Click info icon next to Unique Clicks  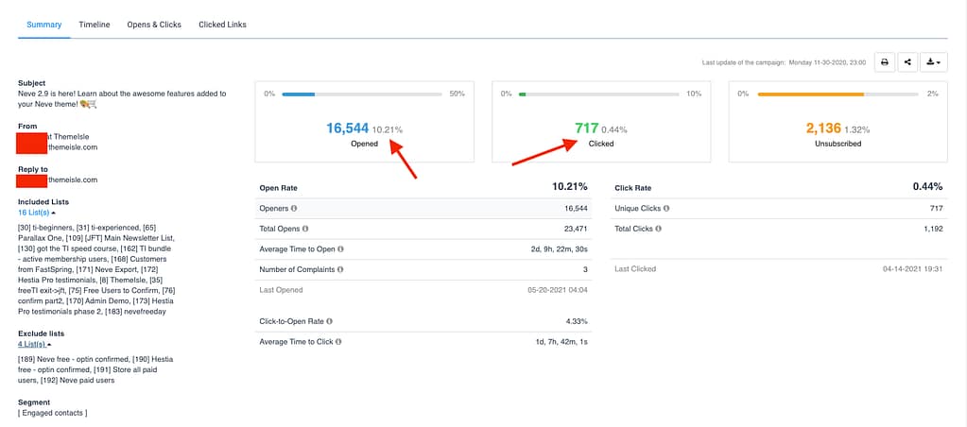pos(666,208)
